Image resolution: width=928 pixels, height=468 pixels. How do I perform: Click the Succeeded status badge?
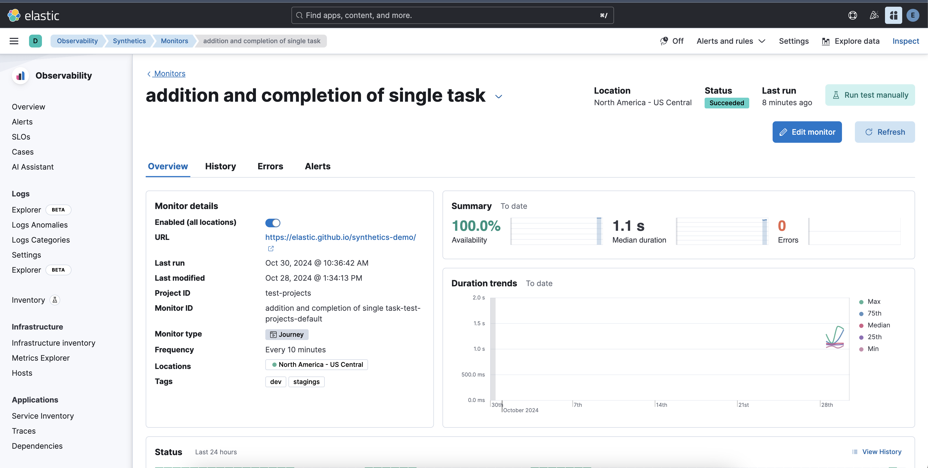point(727,103)
